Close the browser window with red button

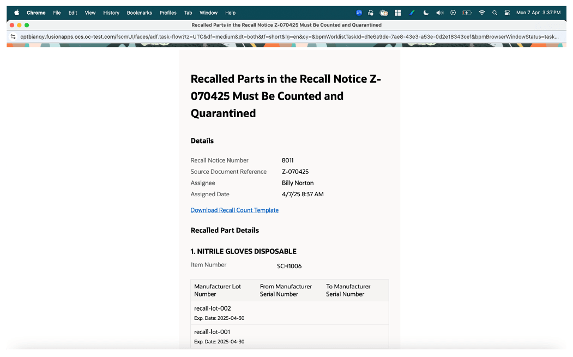pyautogui.click(x=12, y=25)
